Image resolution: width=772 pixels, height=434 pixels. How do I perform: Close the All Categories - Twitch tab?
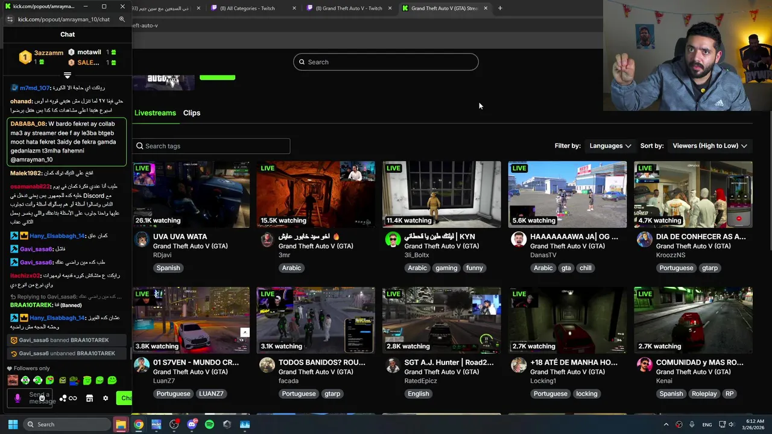[294, 8]
